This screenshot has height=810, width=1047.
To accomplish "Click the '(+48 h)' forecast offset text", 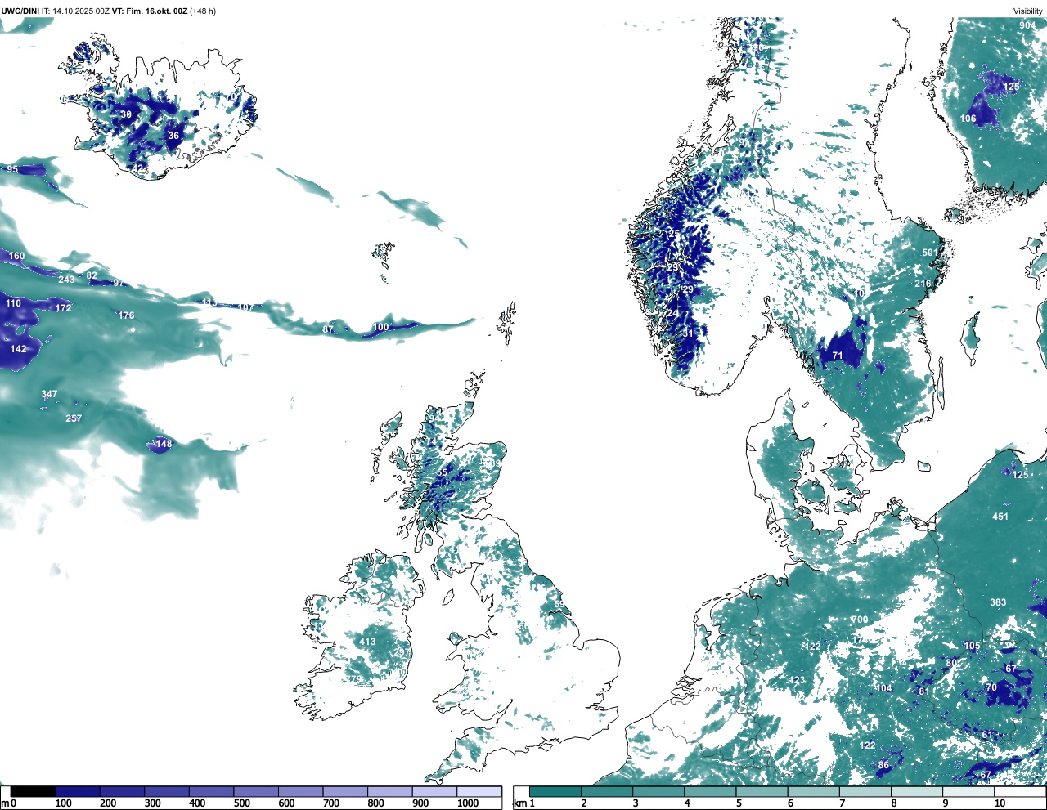I will point(203,11).
